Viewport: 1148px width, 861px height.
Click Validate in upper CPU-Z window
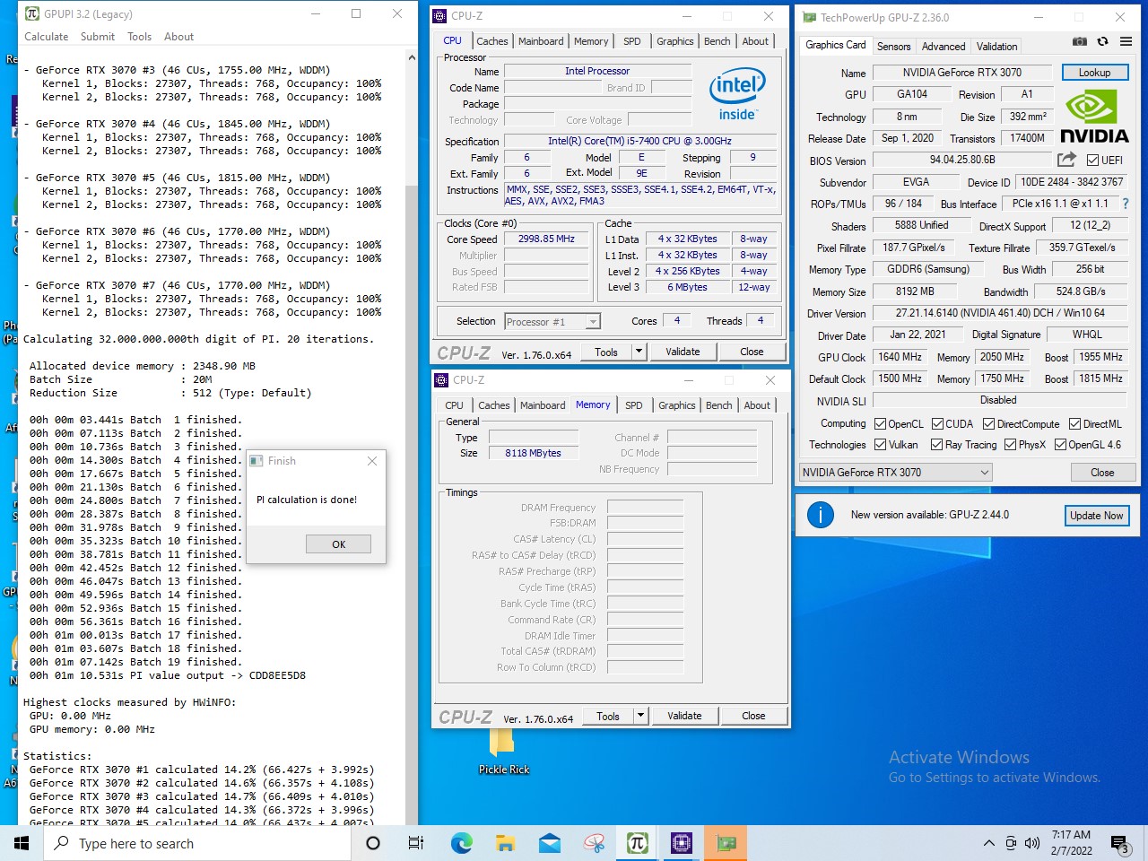[x=683, y=352]
